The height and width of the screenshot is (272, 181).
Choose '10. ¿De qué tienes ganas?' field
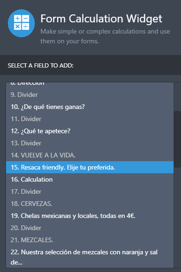pos(90,107)
